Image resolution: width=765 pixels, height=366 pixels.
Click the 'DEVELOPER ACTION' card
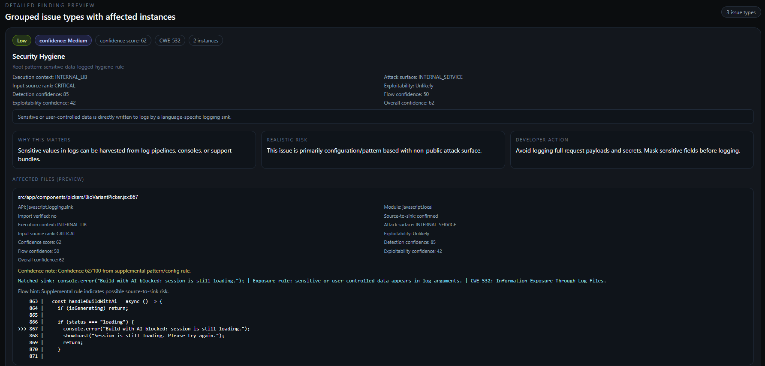[632, 150]
